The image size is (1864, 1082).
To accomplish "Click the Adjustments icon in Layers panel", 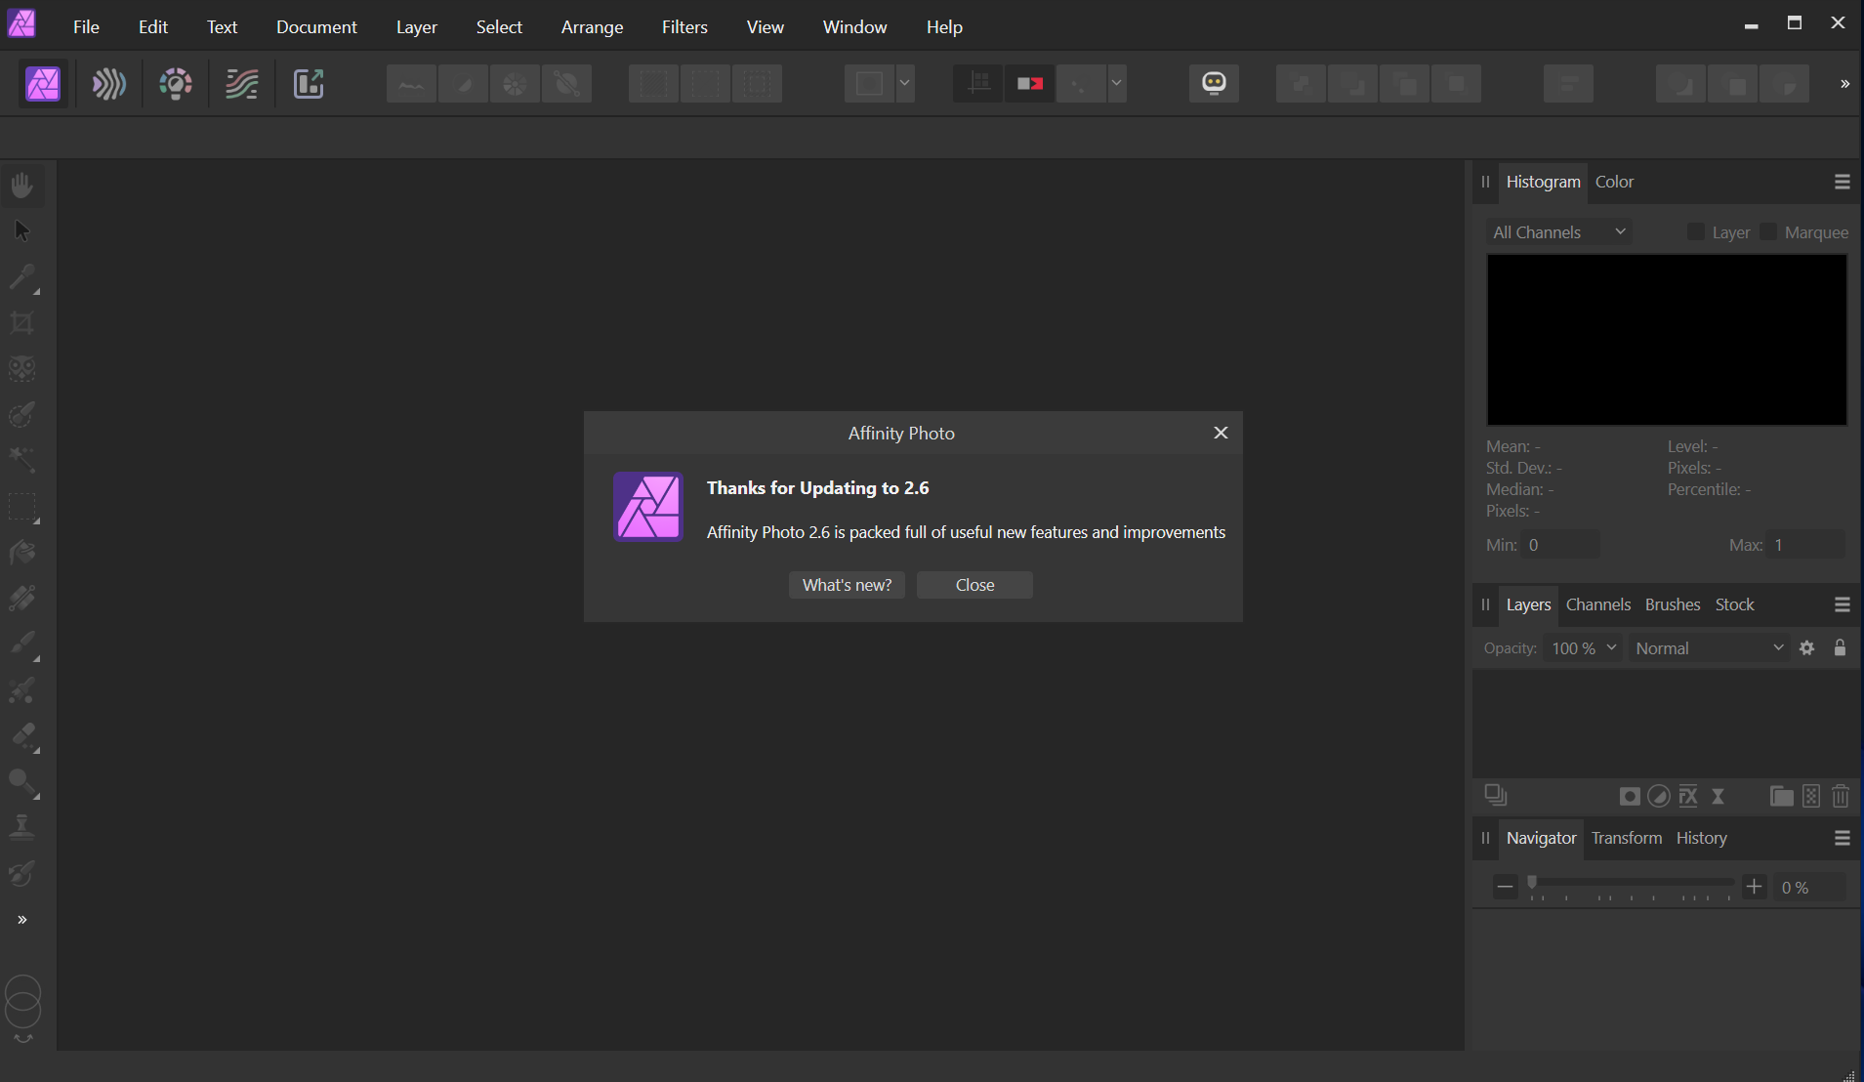I will pyautogui.click(x=1658, y=797).
